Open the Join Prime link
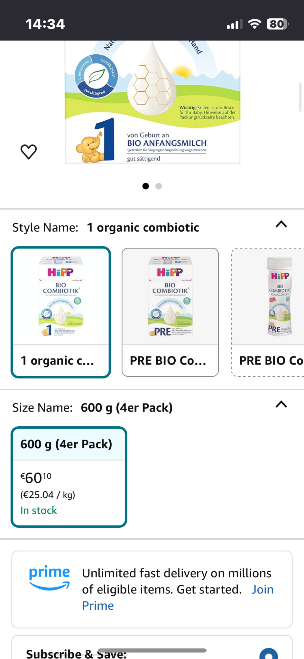Viewport: 304px width, 659px height. click(262, 589)
